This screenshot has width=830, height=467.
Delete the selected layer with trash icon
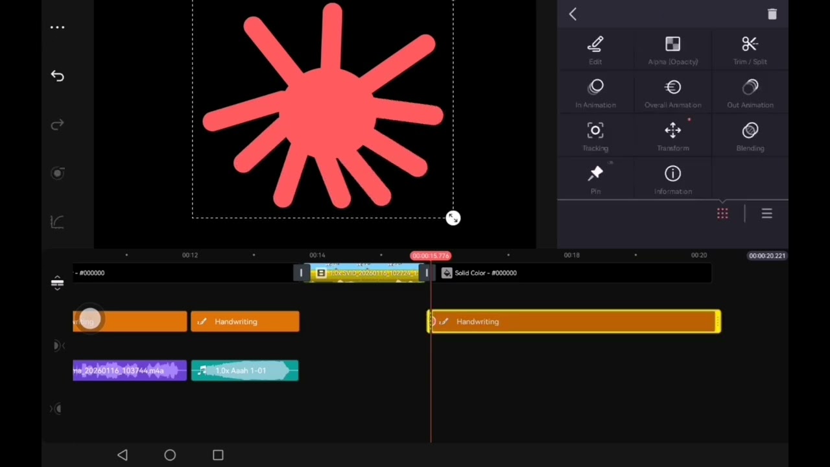[x=772, y=14]
